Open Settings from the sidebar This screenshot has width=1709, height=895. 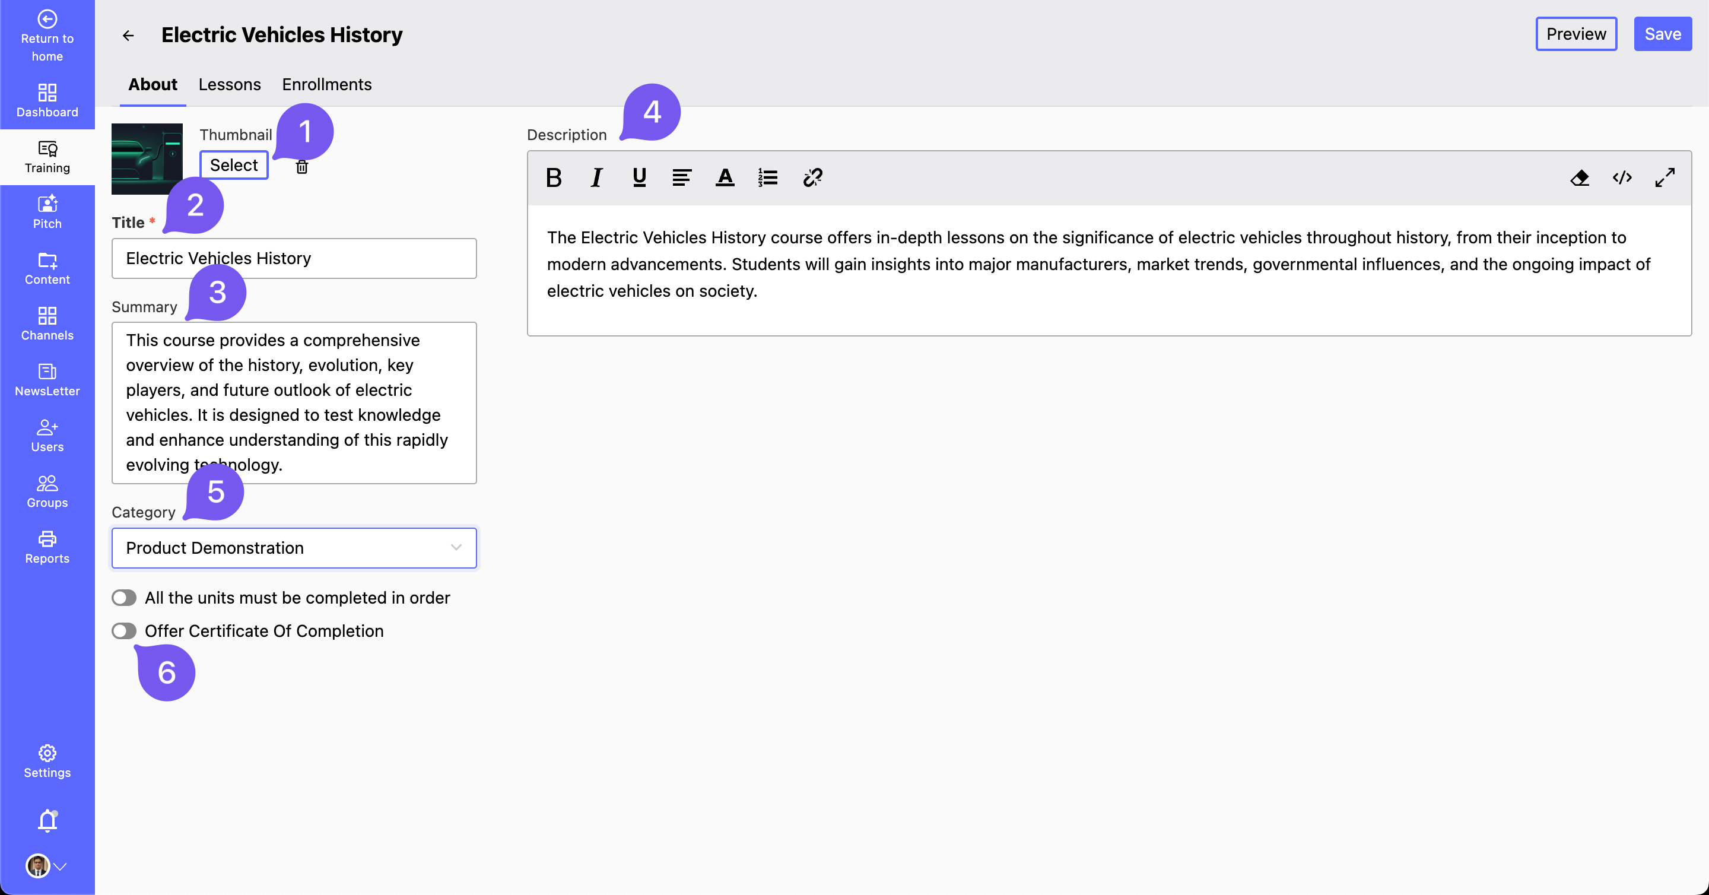(x=47, y=761)
